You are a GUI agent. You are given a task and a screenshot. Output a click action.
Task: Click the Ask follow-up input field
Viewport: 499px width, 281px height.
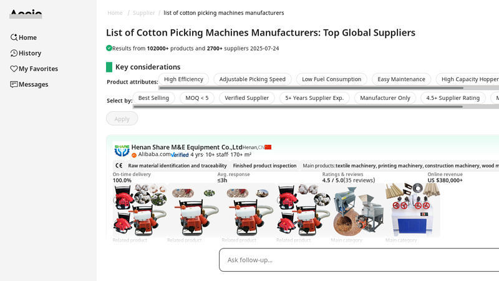pyautogui.click(x=359, y=260)
